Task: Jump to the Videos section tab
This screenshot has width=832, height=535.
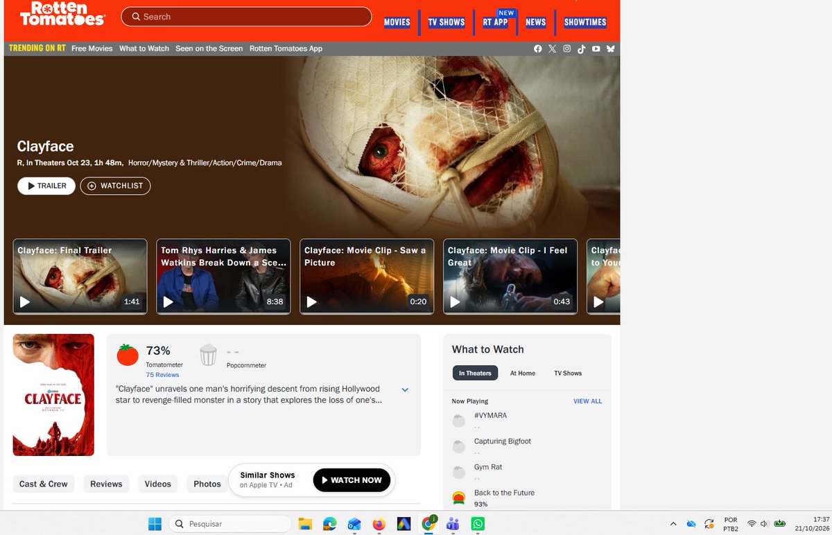Action: tap(158, 484)
